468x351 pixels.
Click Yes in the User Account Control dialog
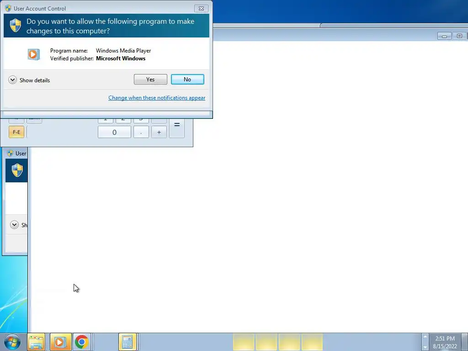[150, 80]
